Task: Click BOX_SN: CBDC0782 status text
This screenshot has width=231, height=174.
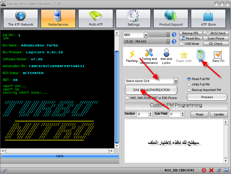Action: click(179, 170)
